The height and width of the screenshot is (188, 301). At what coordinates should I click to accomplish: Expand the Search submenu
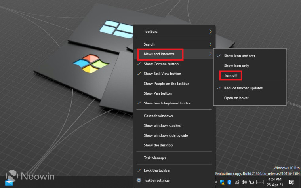[174, 44]
